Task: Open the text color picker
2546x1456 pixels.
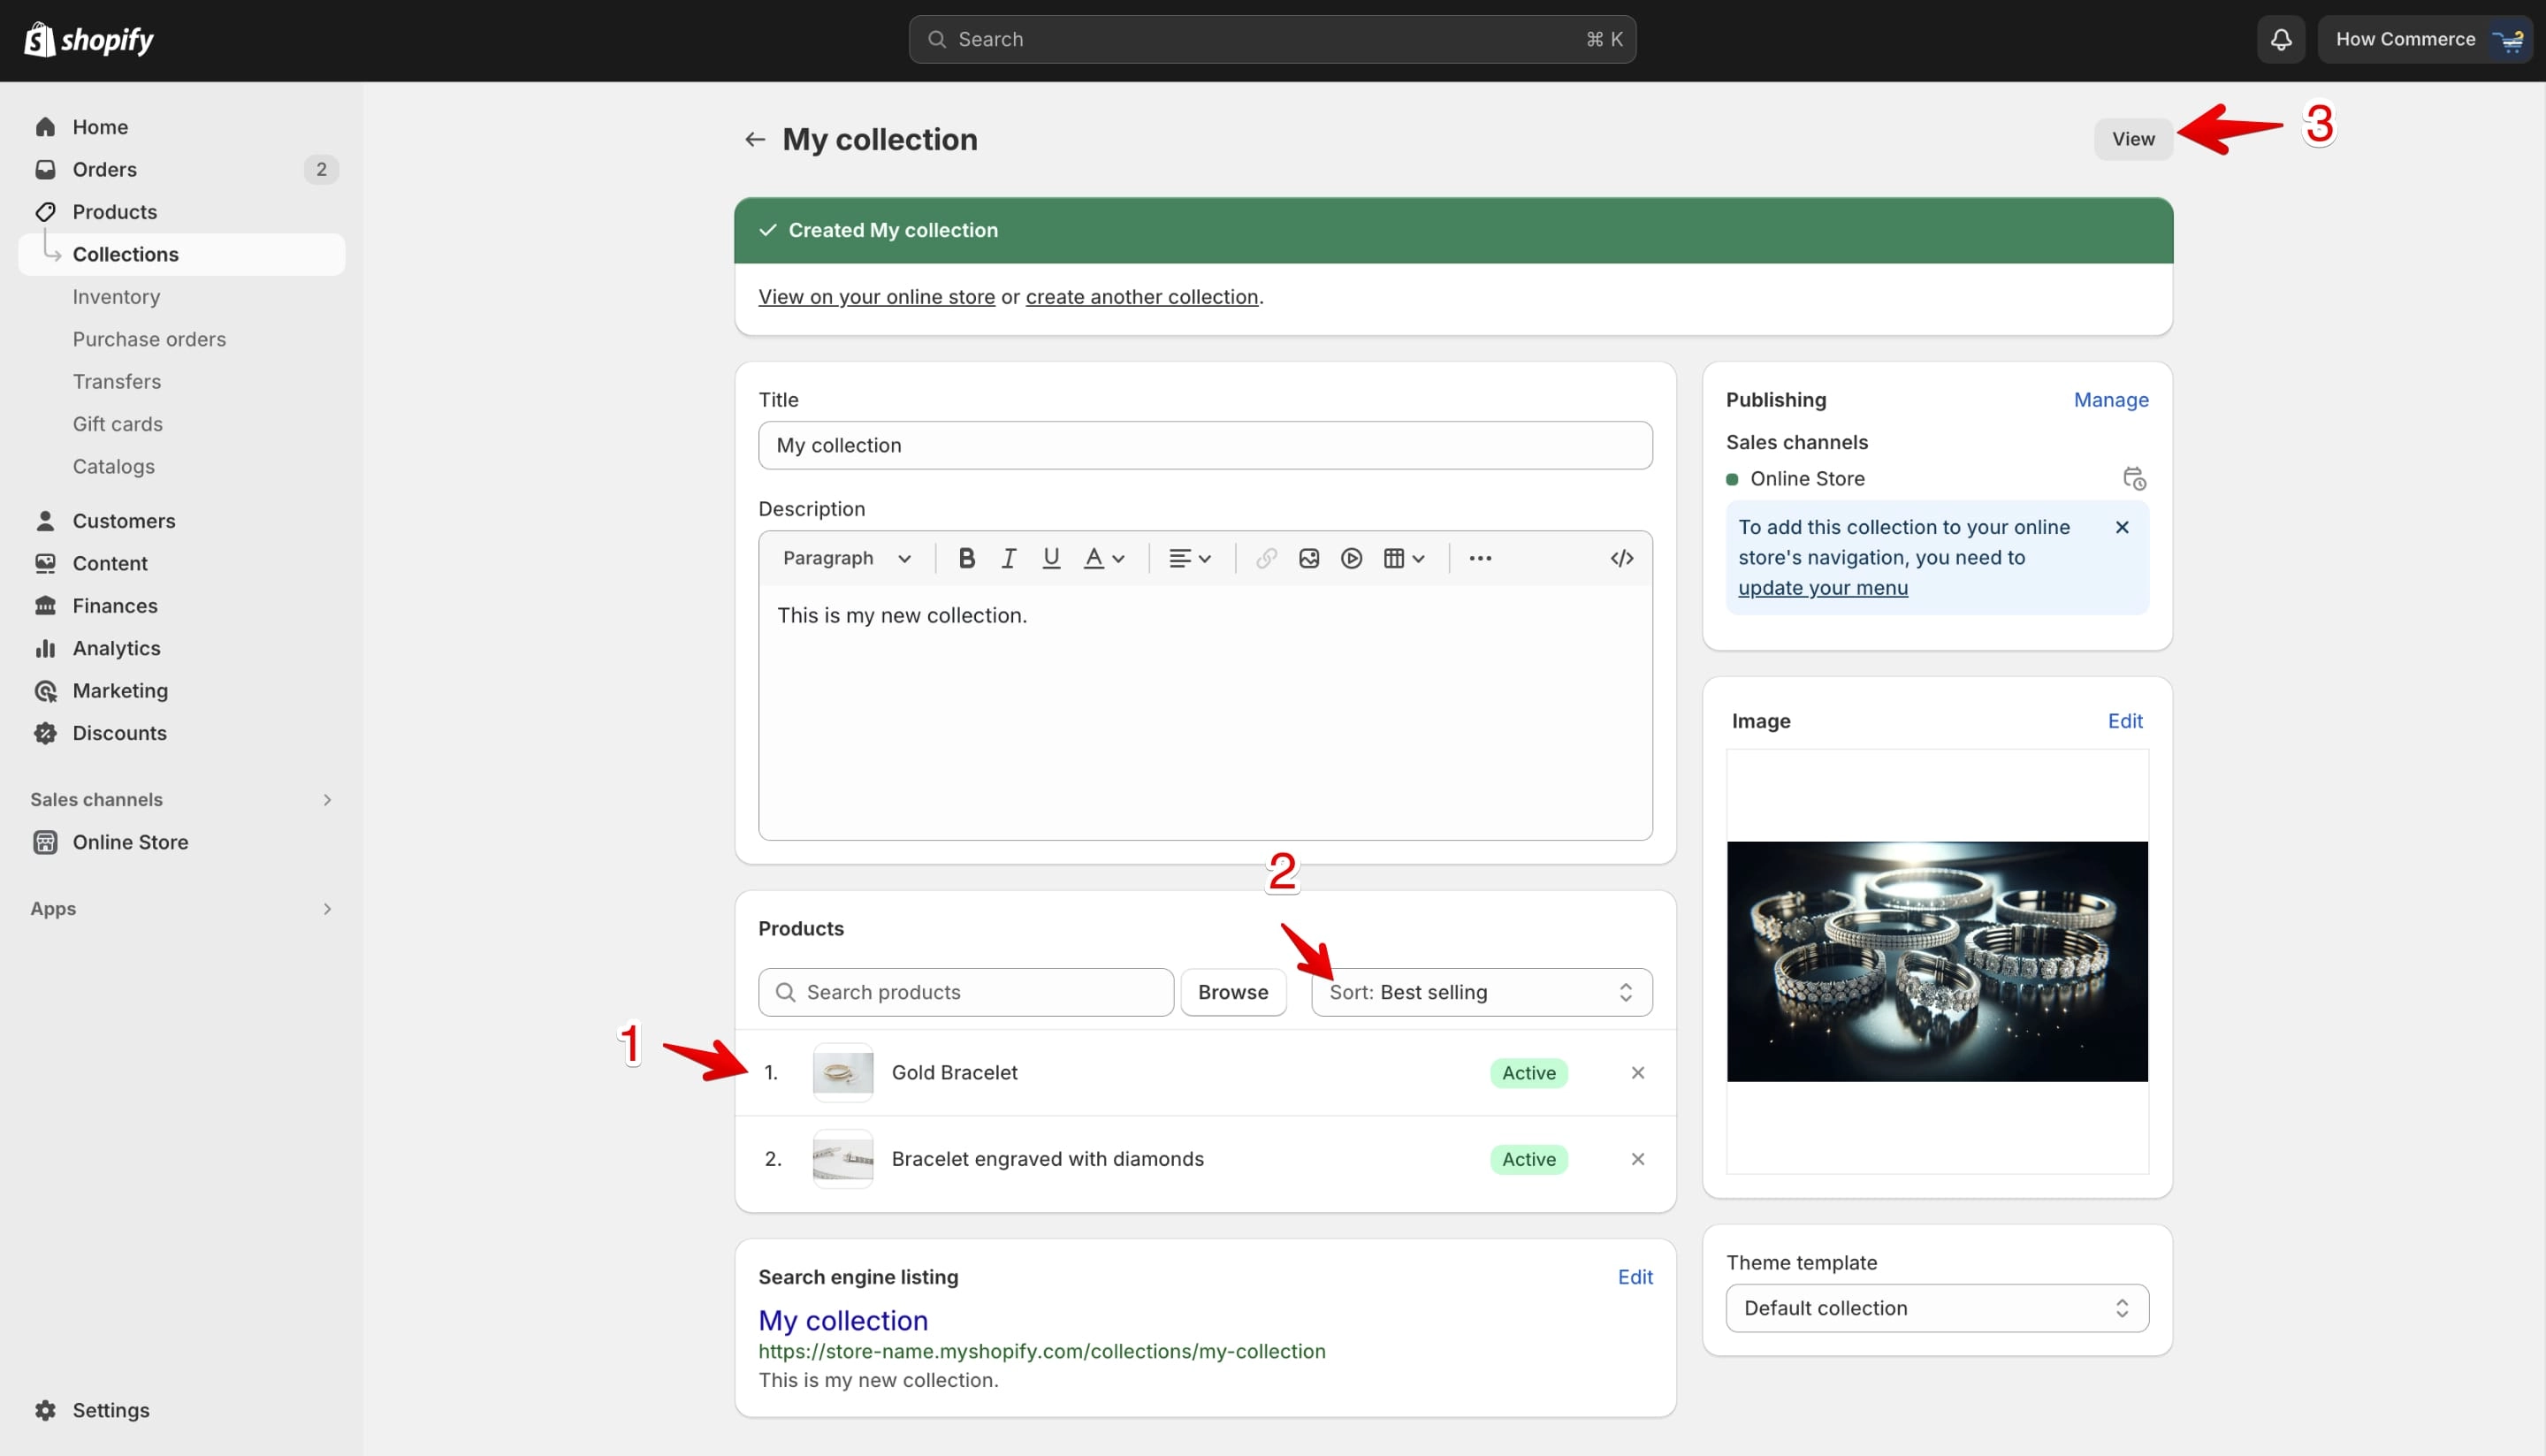Action: click(x=1105, y=558)
